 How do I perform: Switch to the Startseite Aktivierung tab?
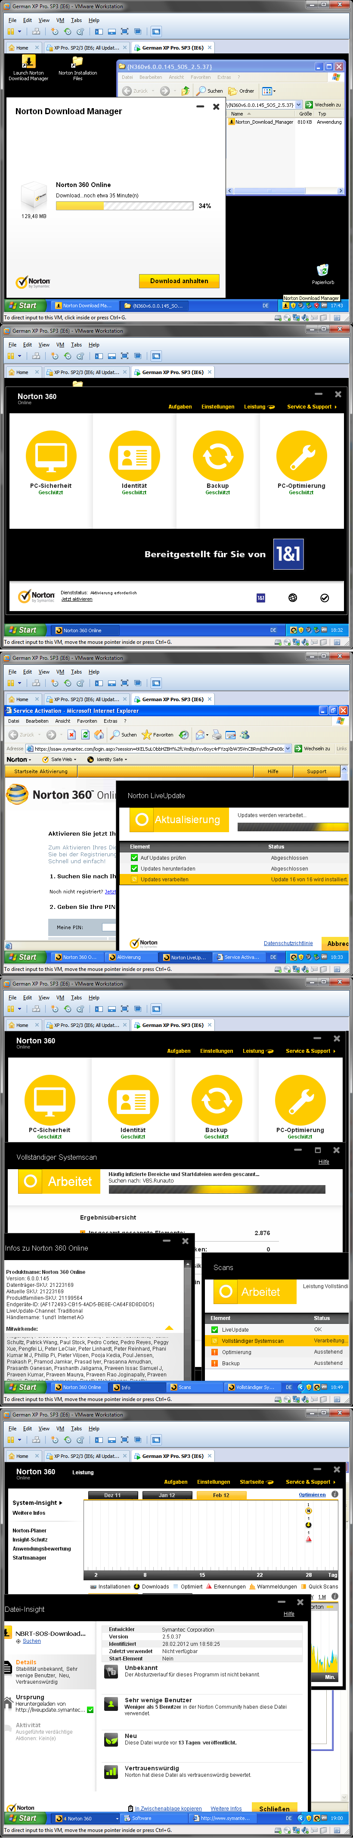(x=40, y=771)
